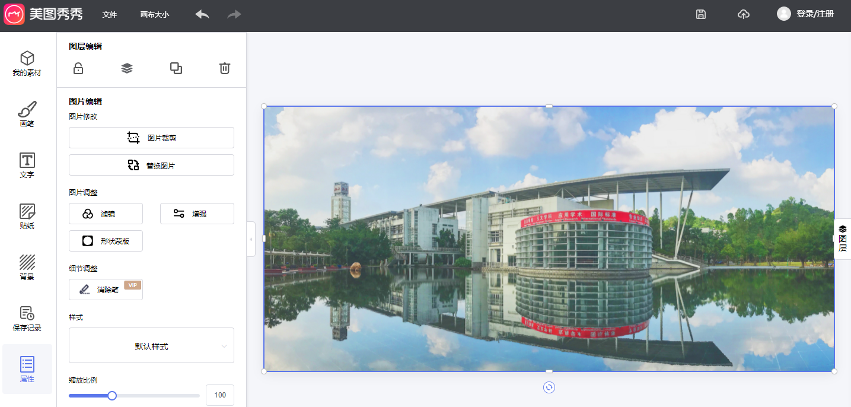Screen dimensions: 851x407
Task: Click the top-right corner resize handle
Action: click(x=834, y=106)
